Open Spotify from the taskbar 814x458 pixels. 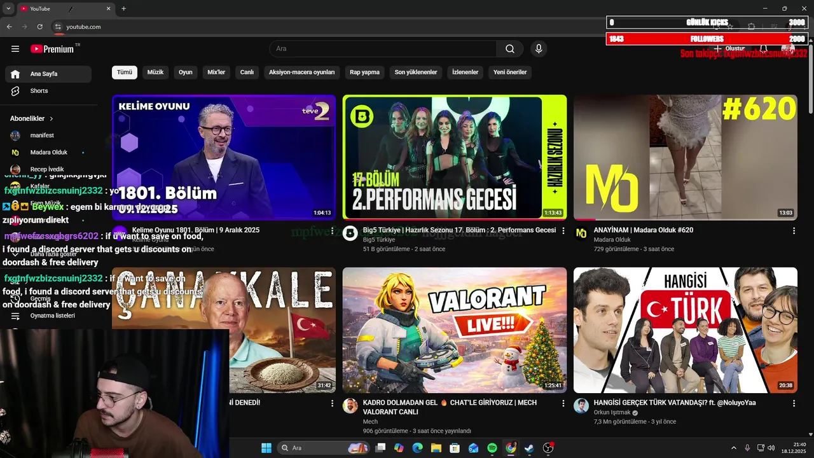[492, 448]
